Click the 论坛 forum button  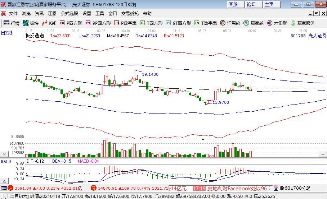[x=254, y=4]
